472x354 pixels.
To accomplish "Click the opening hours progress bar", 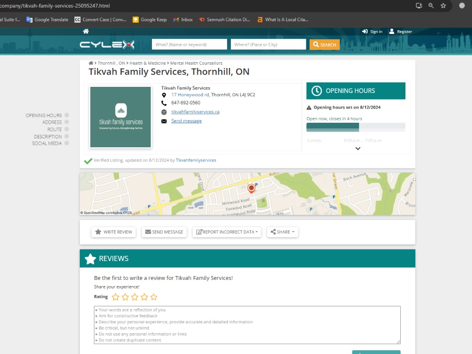I will point(356,127).
